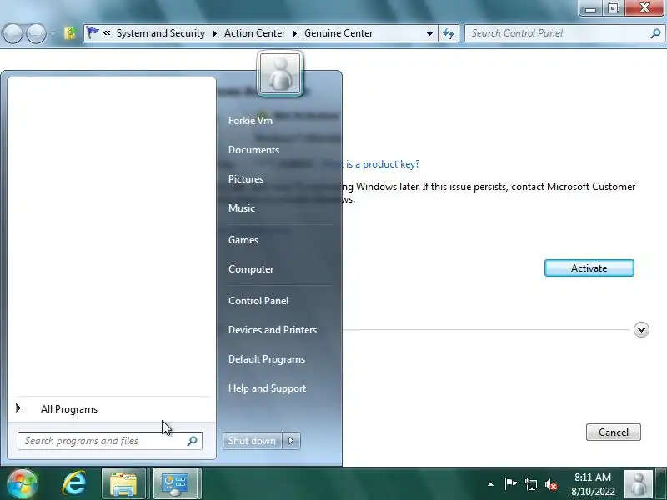Expand details with the chevron button
667x500 pixels.
pos(641,329)
